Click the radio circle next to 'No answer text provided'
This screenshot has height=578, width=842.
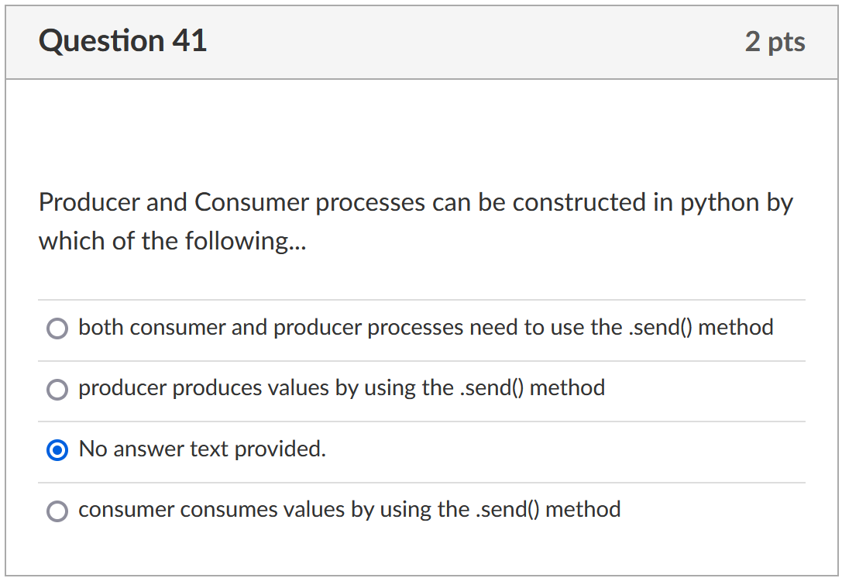pyautogui.click(x=57, y=450)
